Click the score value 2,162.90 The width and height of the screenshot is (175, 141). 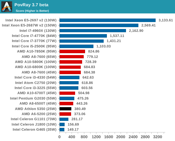pos(136,31)
